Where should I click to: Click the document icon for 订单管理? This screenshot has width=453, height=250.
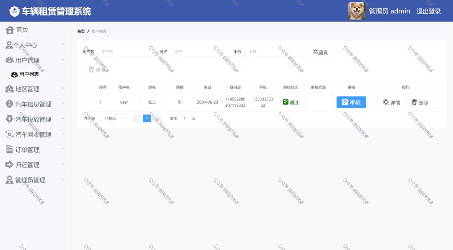tap(10, 149)
